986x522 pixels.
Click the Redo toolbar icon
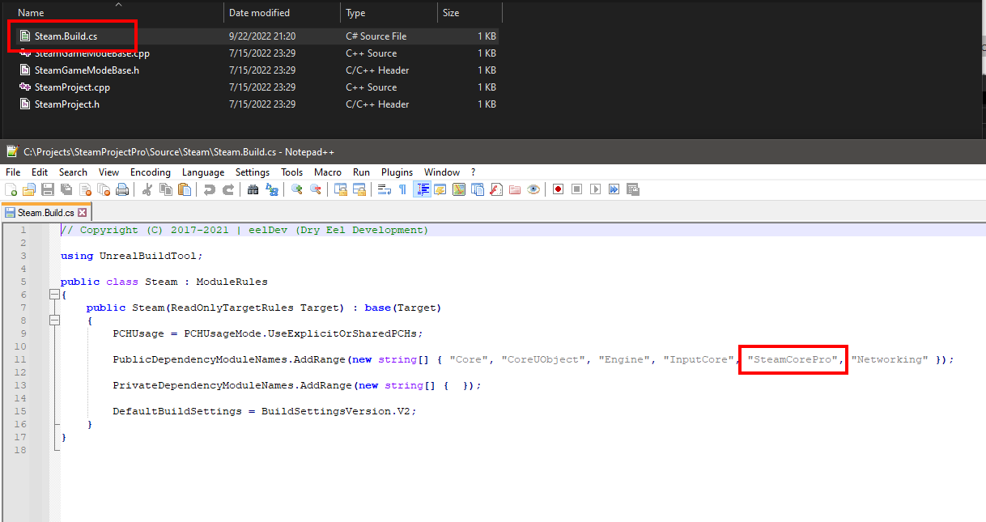228,189
